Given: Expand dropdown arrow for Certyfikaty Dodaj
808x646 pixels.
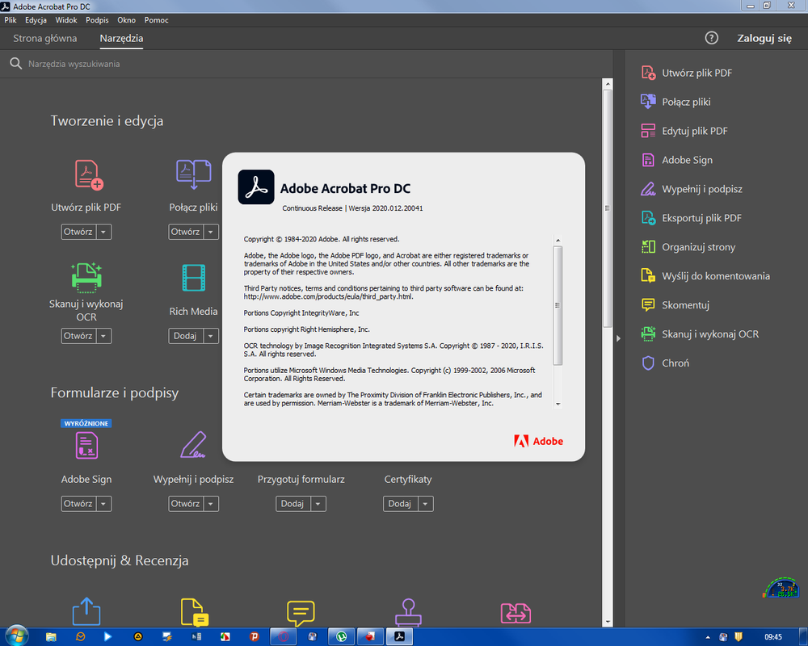Looking at the screenshot, I should click(425, 504).
